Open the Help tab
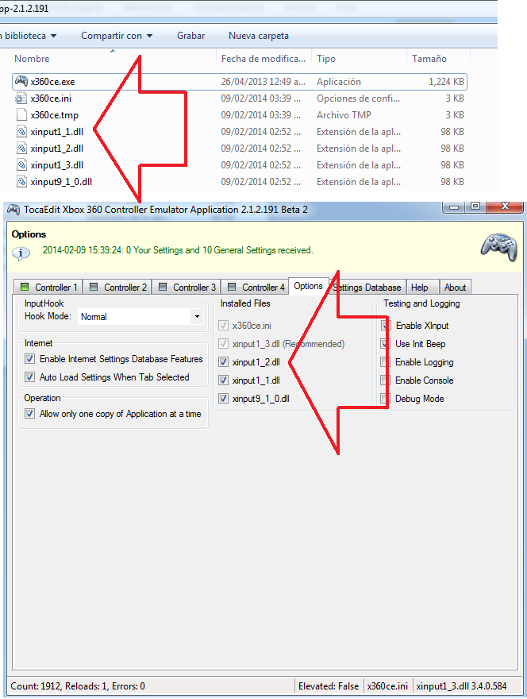 click(422, 287)
